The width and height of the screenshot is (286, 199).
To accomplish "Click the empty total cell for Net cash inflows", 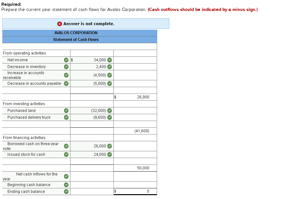I will point(135,176).
